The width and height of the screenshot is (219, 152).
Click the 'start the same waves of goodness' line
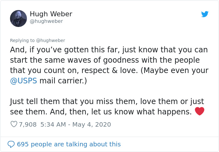click(105, 60)
